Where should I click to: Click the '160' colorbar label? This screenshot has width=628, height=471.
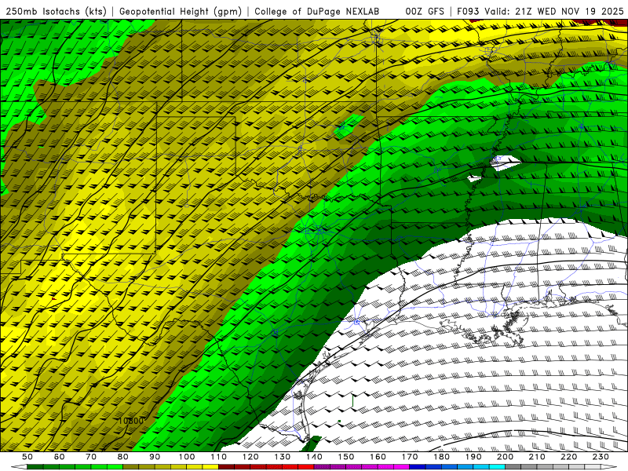point(378,457)
